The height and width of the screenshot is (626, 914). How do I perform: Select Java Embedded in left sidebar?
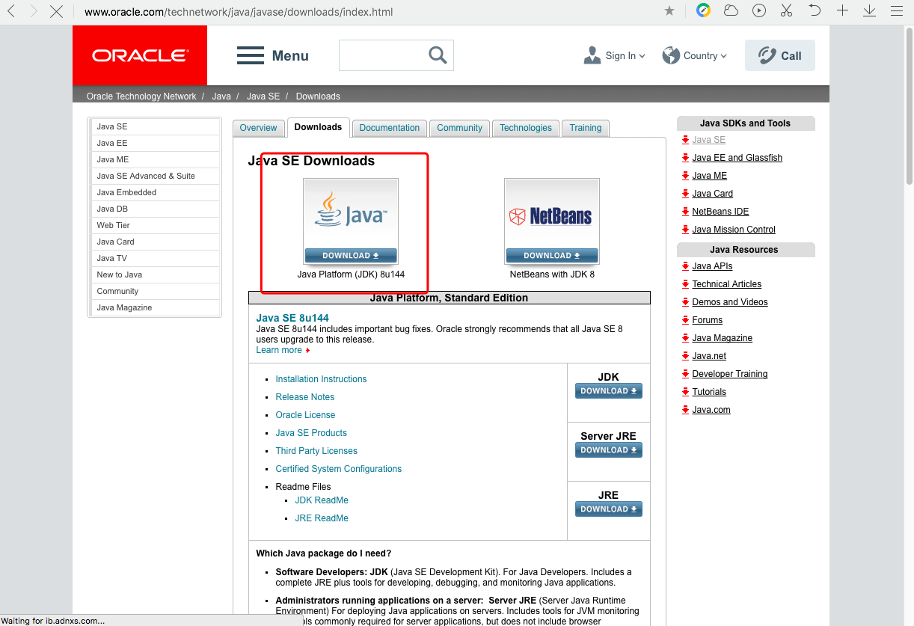[x=155, y=192]
